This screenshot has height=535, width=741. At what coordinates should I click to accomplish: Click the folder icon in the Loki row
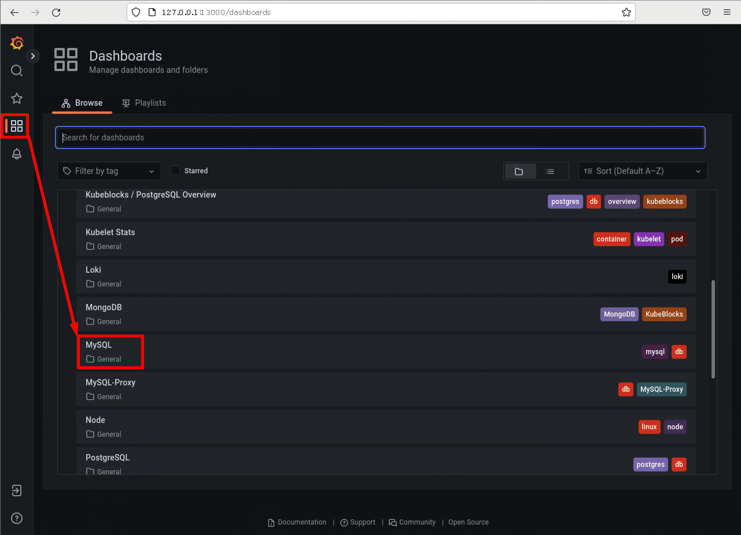click(x=90, y=284)
